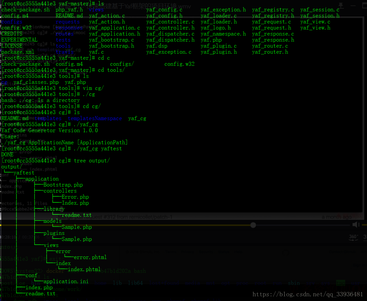Select yaf_session.c in the file listing
This screenshot has width=367, height=301.
pyautogui.click(x=320, y=10)
